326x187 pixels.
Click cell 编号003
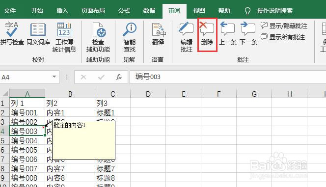point(27,131)
